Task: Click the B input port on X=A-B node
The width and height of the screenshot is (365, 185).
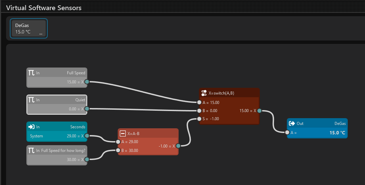Action: pyautogui.click(x=118, y=151)
